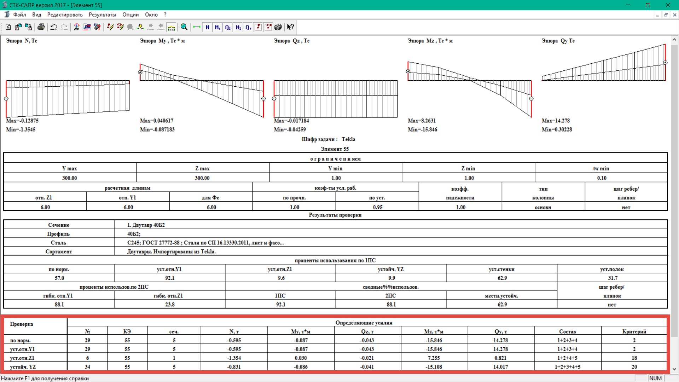Image resolution: width=679 pixels, height=382 pixels.
Task: Click the camera snapshot icon
Action: (x=278, y=27)
